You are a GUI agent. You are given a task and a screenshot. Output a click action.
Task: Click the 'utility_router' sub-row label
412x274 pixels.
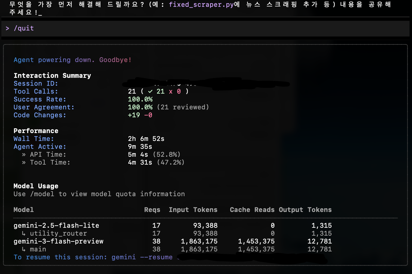coord(59,233)
